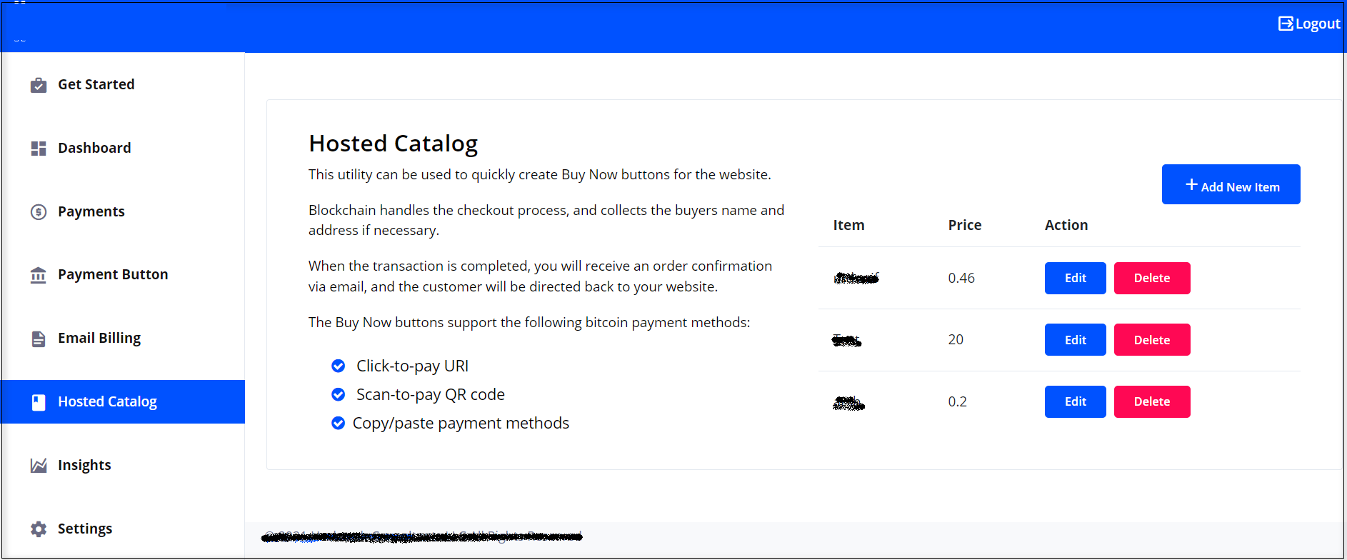Delete the item priced 0.2
1347x560 pixels.
(x=1151, y=402)
